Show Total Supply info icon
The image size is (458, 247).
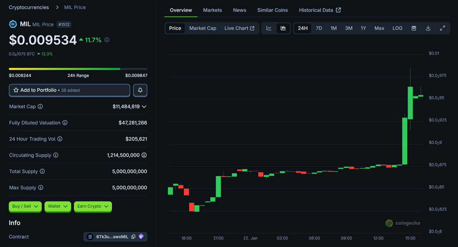click(x=42, y=171)
